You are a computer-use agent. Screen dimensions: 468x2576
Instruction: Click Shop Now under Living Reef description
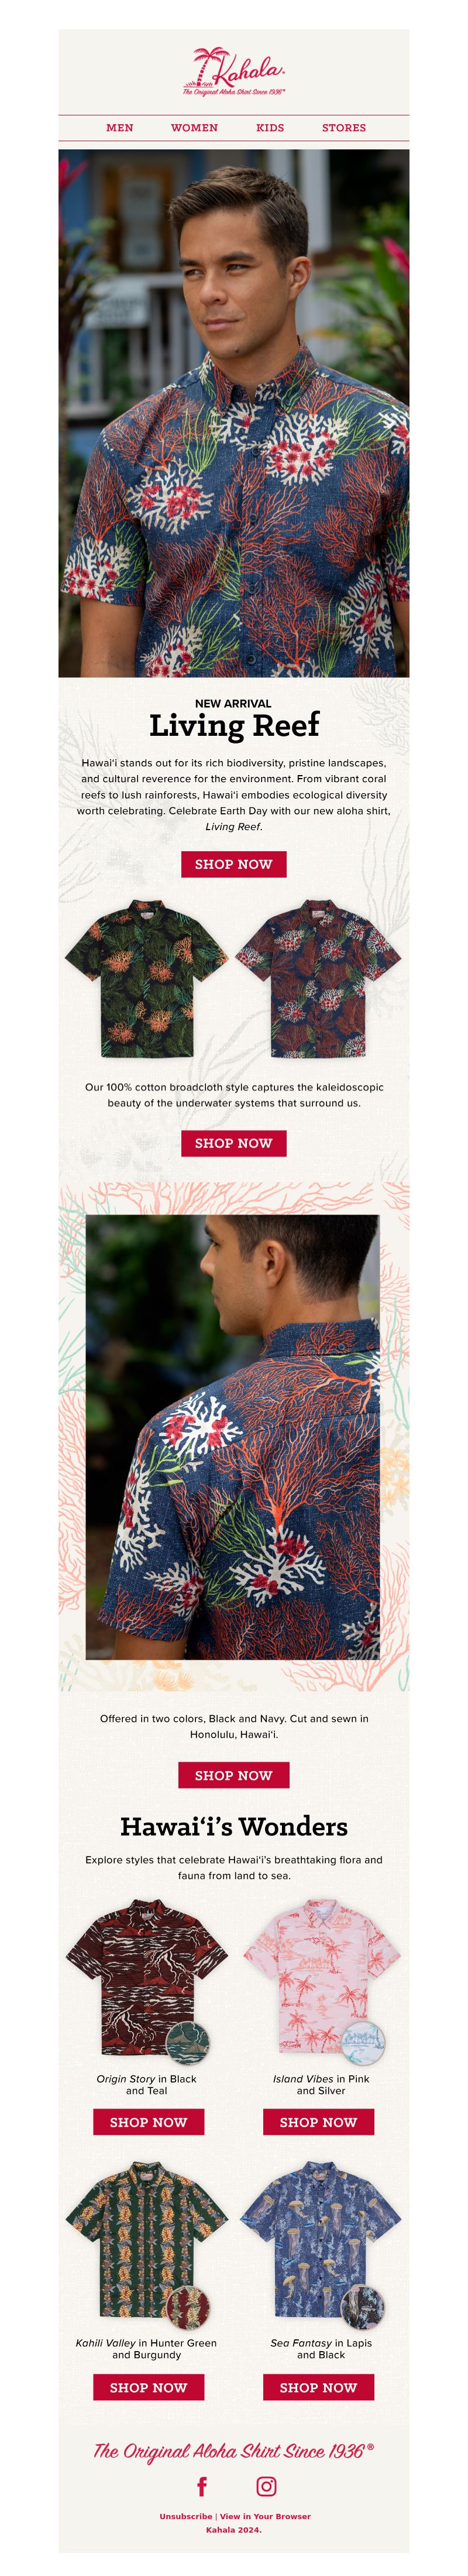[x=233, y=864]
